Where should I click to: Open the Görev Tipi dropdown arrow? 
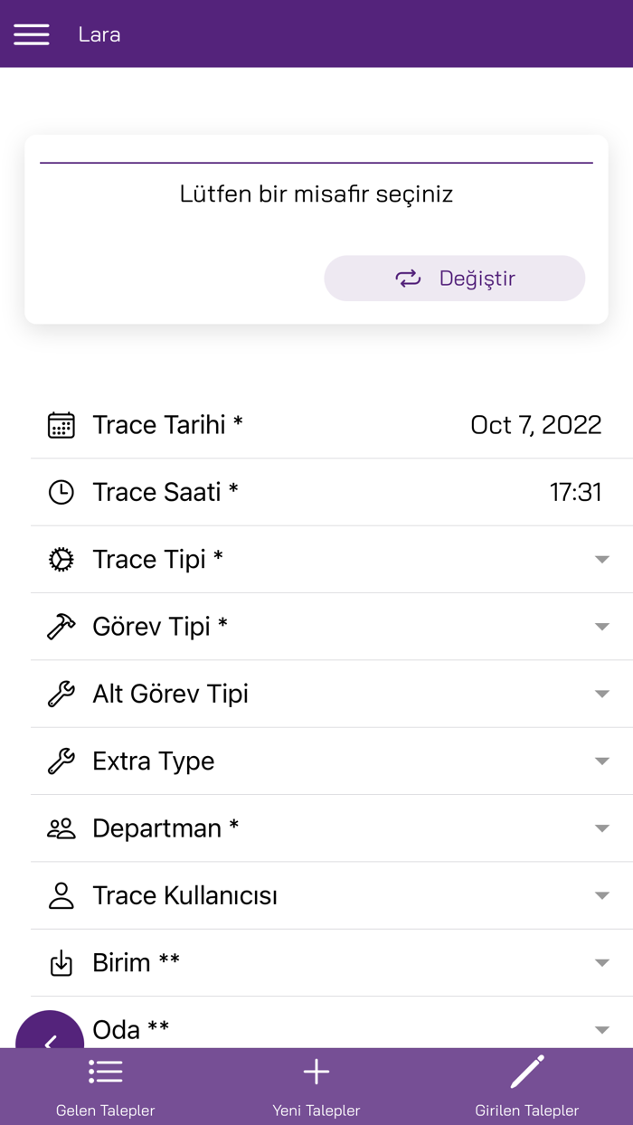pos(601,627)
